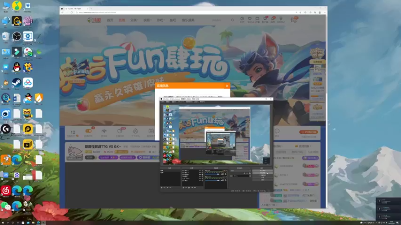Open the orange shield security app icon
The image size is (401, 225).
click(x=39, y=98)
